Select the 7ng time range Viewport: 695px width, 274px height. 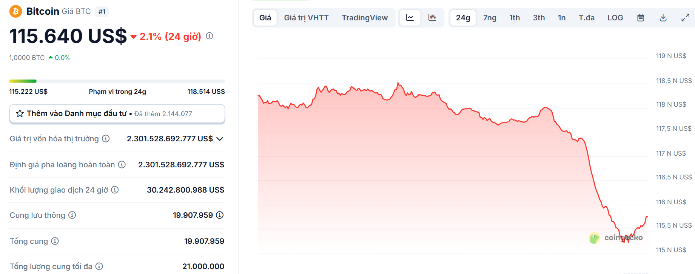pyautogui.click(x=490, y=17)
